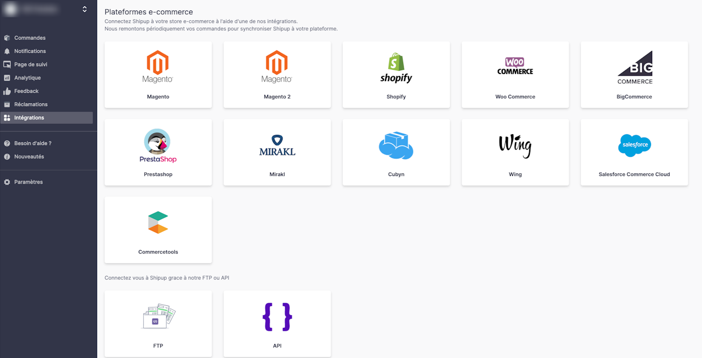Click the Intégrations grid icon

[7, 118]
